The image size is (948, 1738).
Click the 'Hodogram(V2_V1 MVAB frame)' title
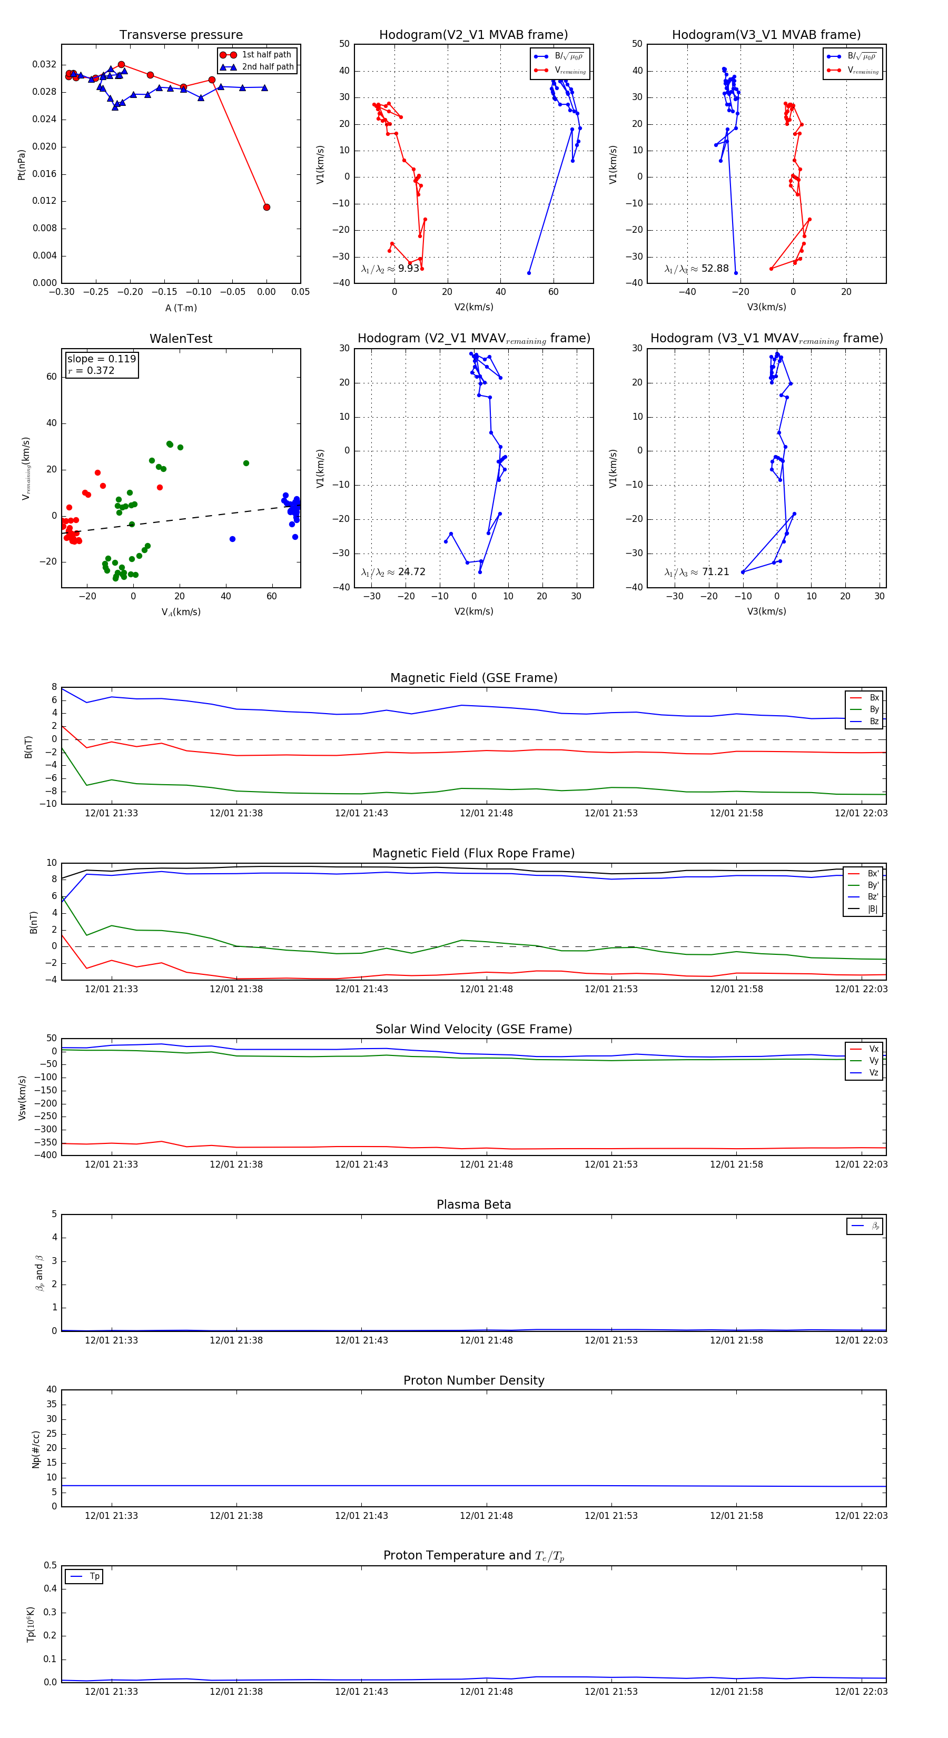(473, 35)
